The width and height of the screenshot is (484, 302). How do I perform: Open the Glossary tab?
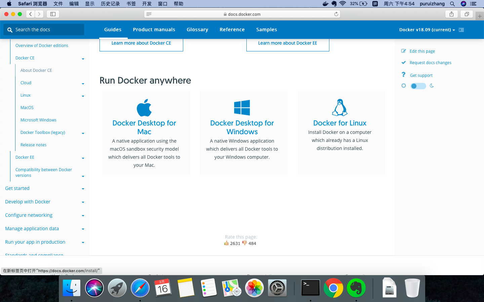tap(197, 30)
